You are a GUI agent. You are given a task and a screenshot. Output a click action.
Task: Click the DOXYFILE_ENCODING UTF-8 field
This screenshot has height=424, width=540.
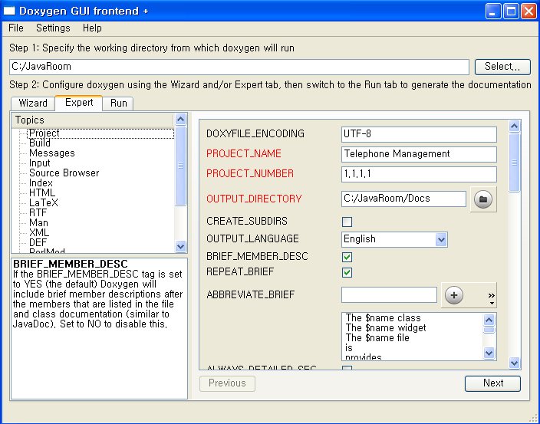[x=419, y=134]
